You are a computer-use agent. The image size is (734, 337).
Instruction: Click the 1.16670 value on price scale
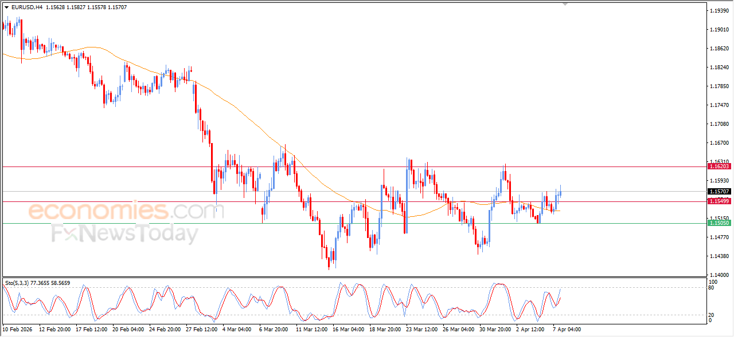(x=719, y=143)
